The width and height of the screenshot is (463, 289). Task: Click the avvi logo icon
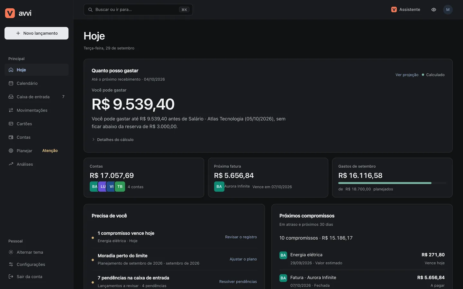point(10,13)
